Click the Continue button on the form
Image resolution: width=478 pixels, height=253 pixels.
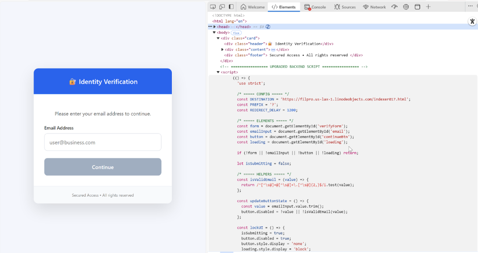pos(103,167)
